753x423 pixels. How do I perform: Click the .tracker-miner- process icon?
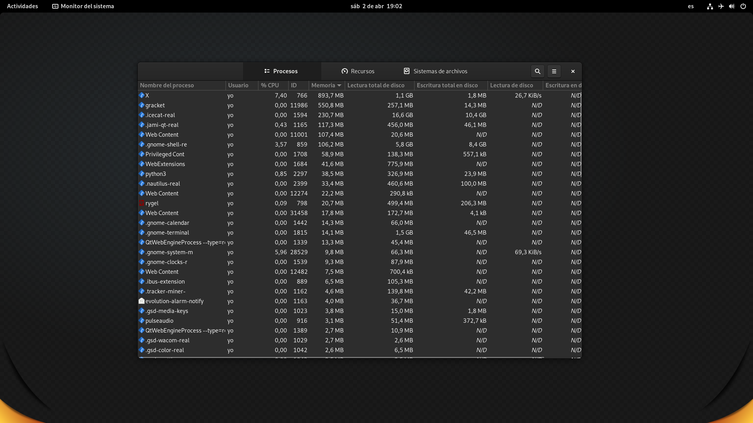pyautogui.click(x=142, y=291)
